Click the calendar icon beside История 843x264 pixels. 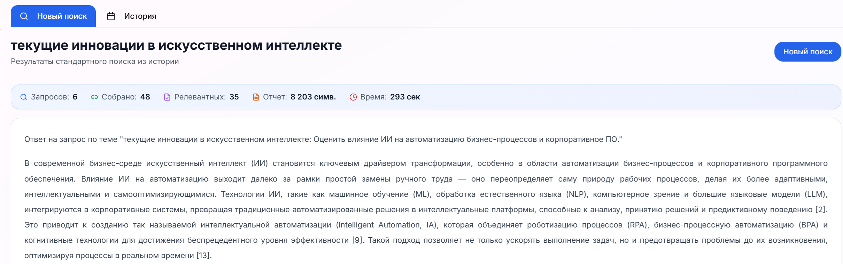coord(111,16)
